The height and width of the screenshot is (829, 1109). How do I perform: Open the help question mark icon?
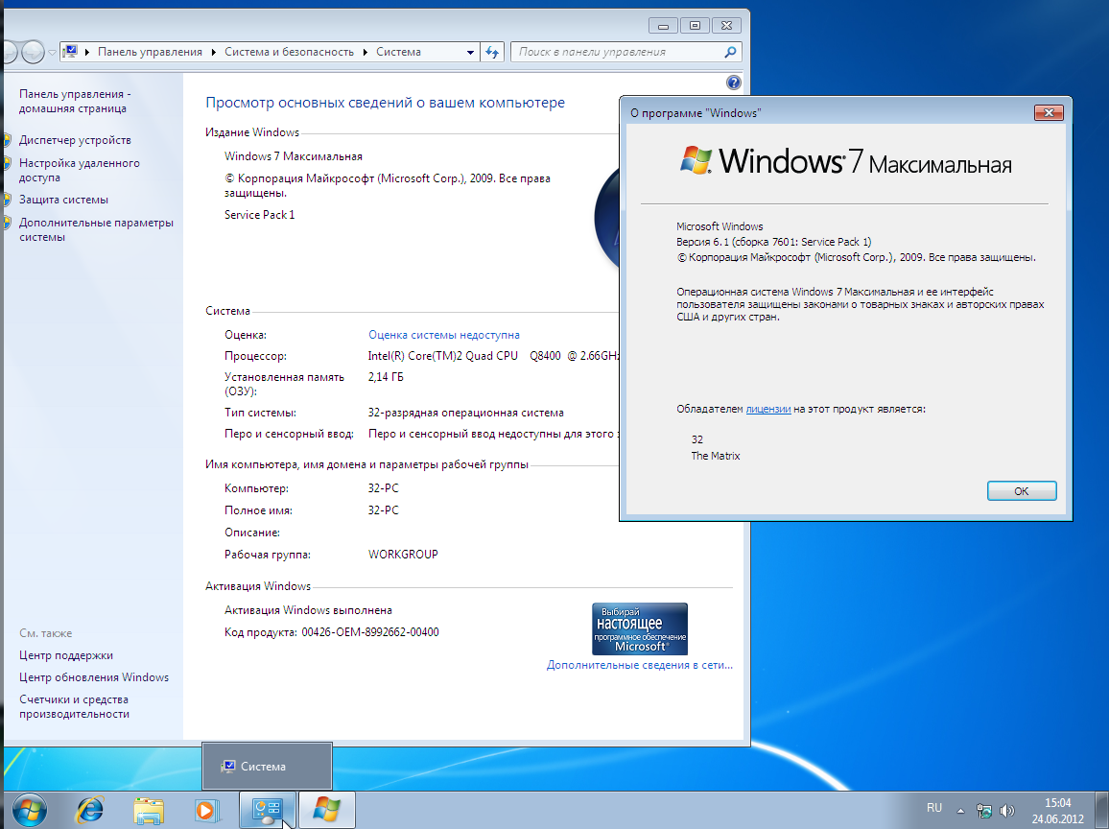(x=734, y=83)
